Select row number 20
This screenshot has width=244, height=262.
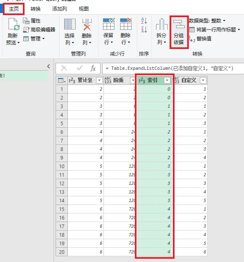coord(62,252)
